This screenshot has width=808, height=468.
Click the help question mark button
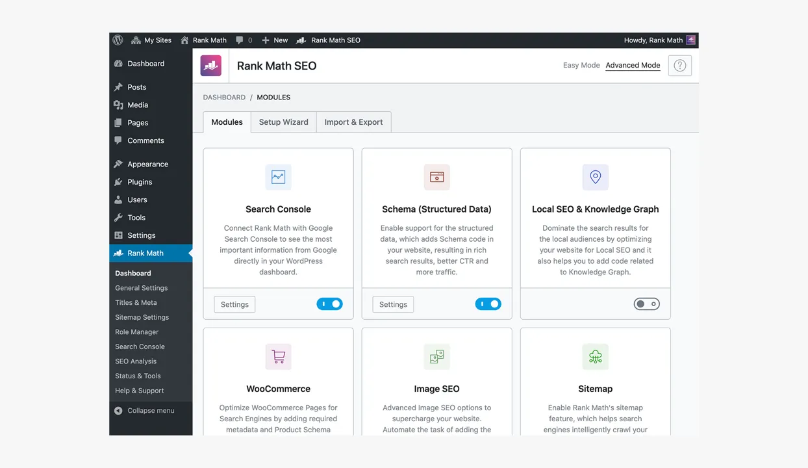point(680,66)
